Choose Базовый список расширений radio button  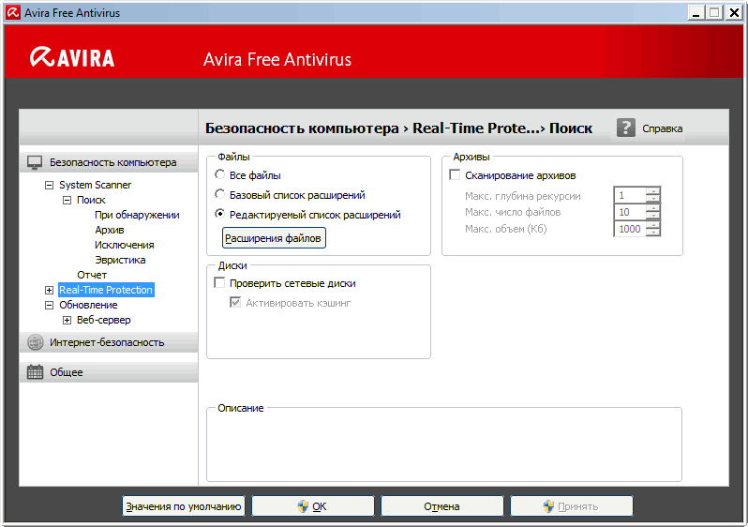coord(219,195)
